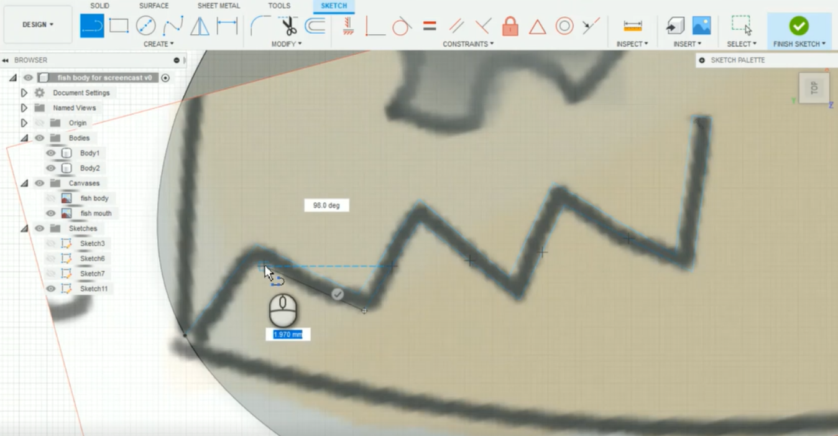Open the Constraints dropdown menu
The height and width of the screenshot is (436, 838).
[468, 44]
